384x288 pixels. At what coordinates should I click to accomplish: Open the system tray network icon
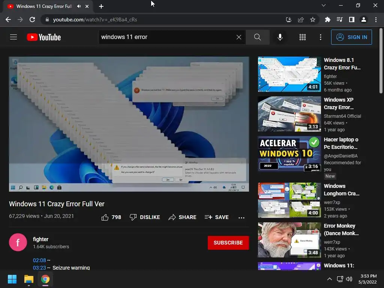coord(340,279)
